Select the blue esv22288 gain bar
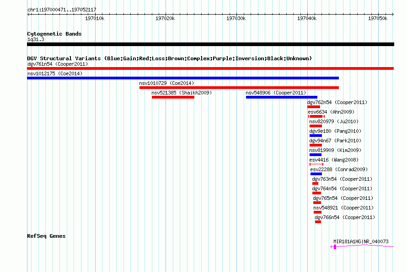The width and height of the screenshot is (407, 272). pos(316,174)
